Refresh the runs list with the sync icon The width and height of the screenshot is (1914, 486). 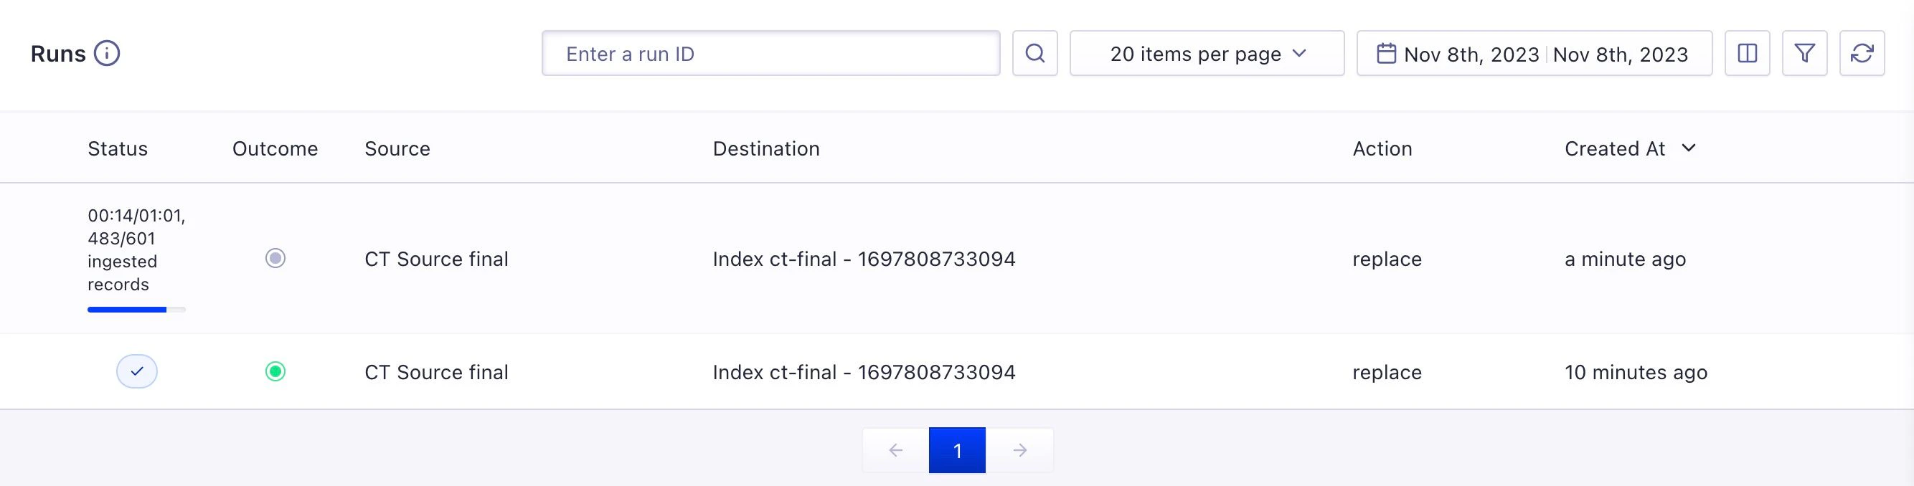pyautogui.click(x=1863, y=52)
